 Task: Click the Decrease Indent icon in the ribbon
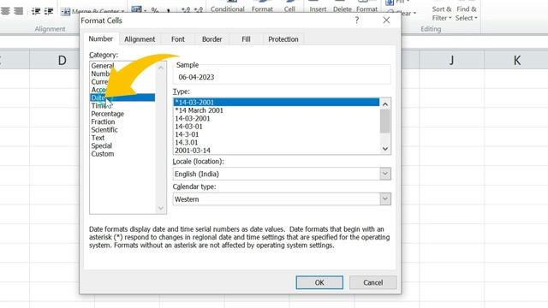pyautogui.click(x=36, y=11)
